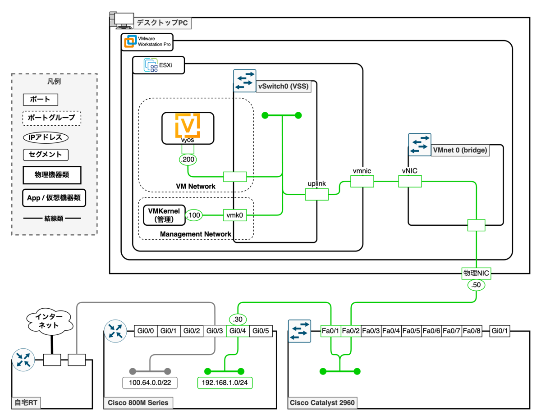This screenshot has height=420, width=541.
Task: Click the legend ポートグループ sample box
Action: (x=52, y=118)
